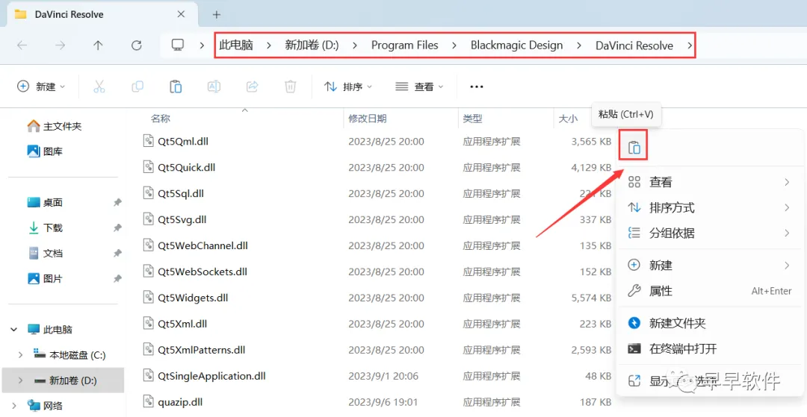Select 属性 in context menu
Screen dimensions: 807x417
coord(710,291)
